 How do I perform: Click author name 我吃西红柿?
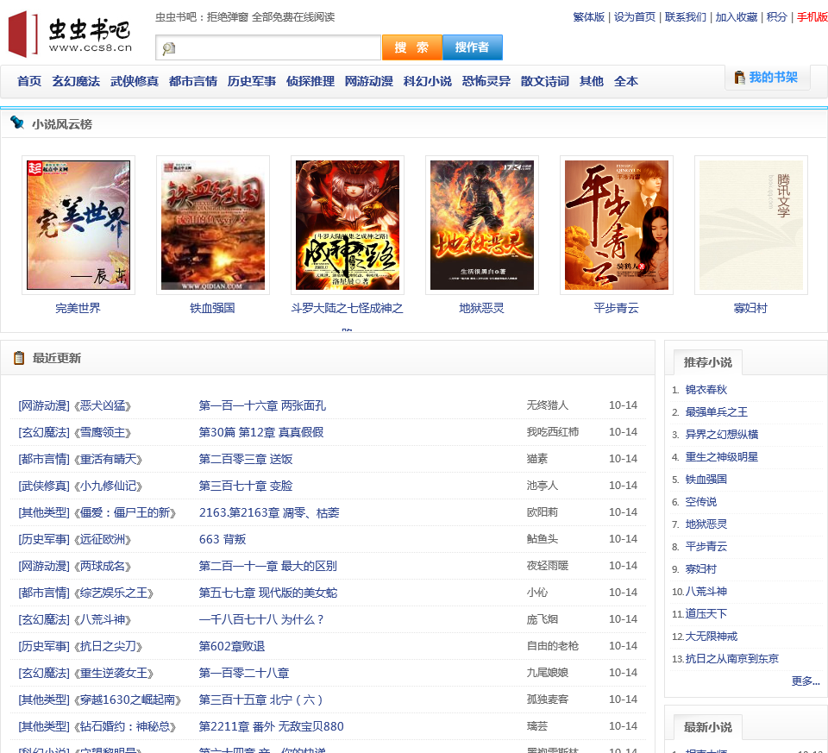[x=553, y=432]
